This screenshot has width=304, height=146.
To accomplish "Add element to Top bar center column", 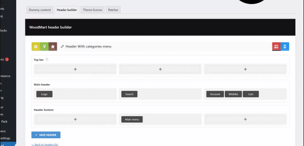I will pos(160,69).
